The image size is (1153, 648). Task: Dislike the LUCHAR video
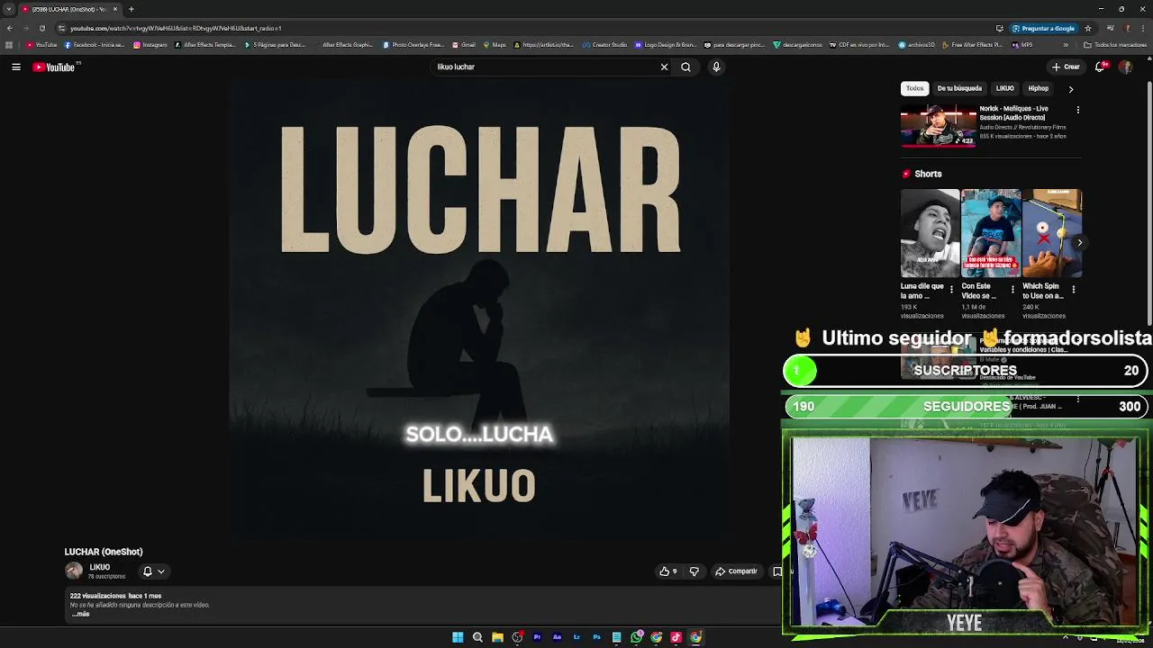[694, 571]
